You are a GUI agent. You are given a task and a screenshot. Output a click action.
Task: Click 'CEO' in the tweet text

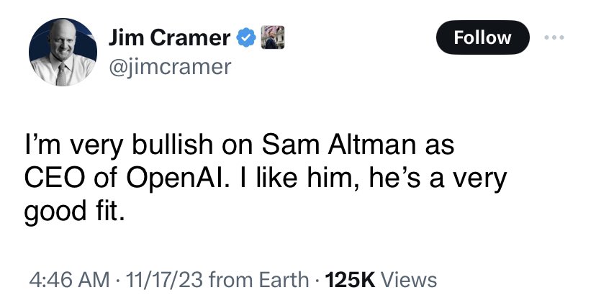click(x=53, y=178)
